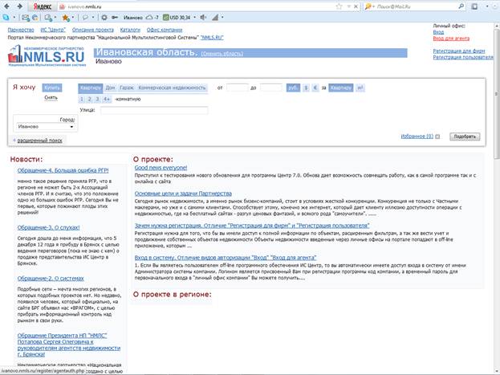Click the Сменить область link

[x=222, y=54]
